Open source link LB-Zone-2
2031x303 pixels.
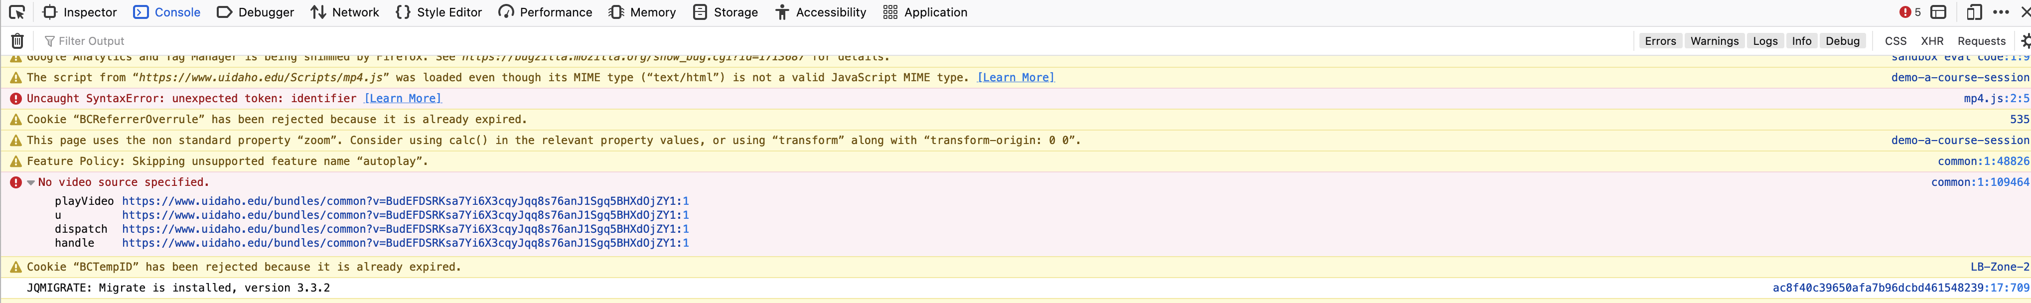point(2000,268)
